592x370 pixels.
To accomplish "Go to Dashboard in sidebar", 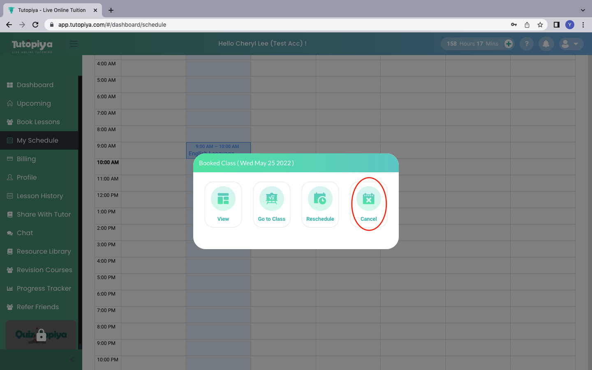I will point(35,85).
